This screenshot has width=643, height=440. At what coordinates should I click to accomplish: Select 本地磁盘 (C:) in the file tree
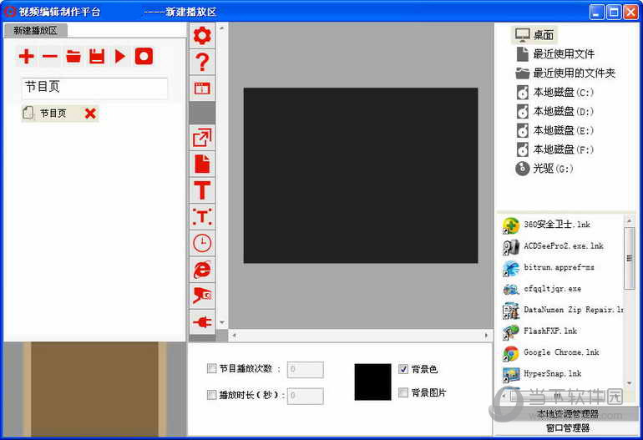563,92
